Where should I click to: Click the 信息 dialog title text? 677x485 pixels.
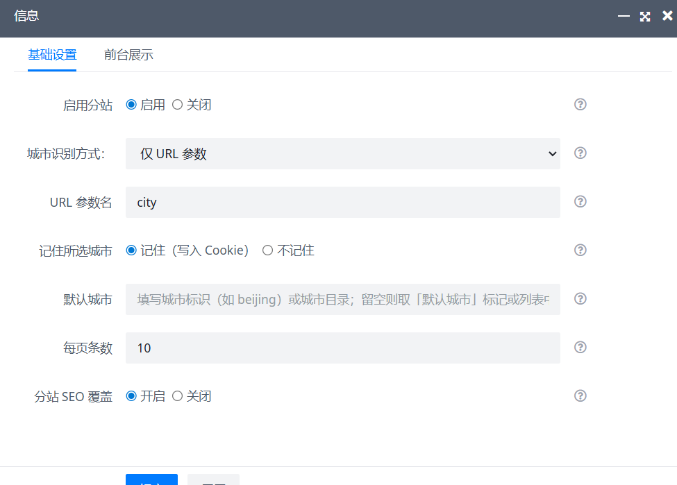26,16
